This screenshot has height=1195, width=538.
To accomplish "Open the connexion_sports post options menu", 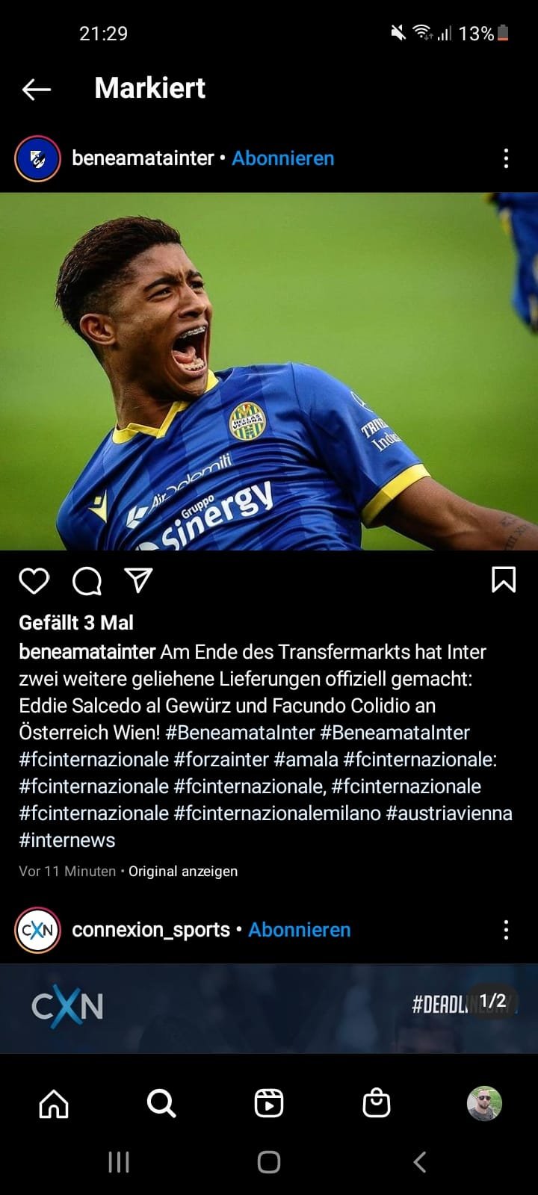I will coord(506,930).
